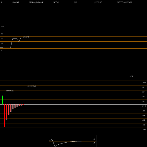Click the green histogram bar
This screenshot has height=147, width=147.
[x=2, y=100]
